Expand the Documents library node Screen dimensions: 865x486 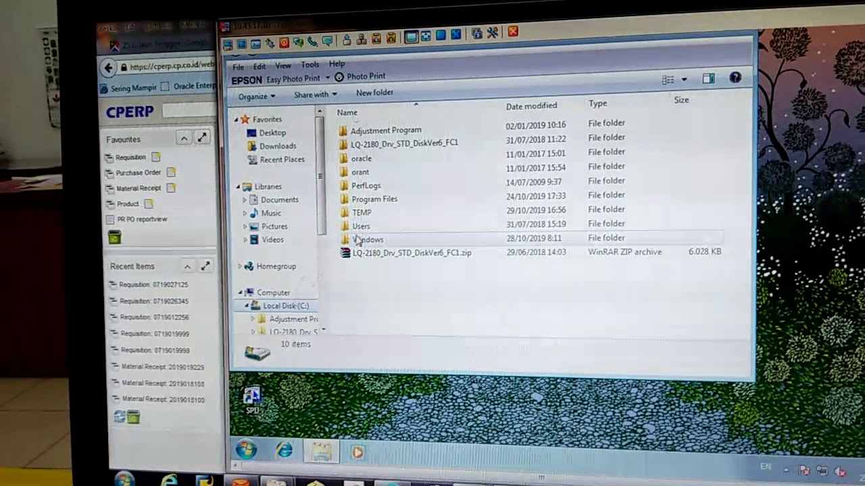(245, 200)
